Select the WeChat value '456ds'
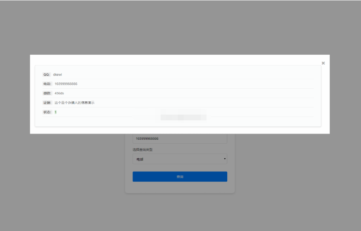Viewport: 361px width, 231px height. click(x=59, y=93)
